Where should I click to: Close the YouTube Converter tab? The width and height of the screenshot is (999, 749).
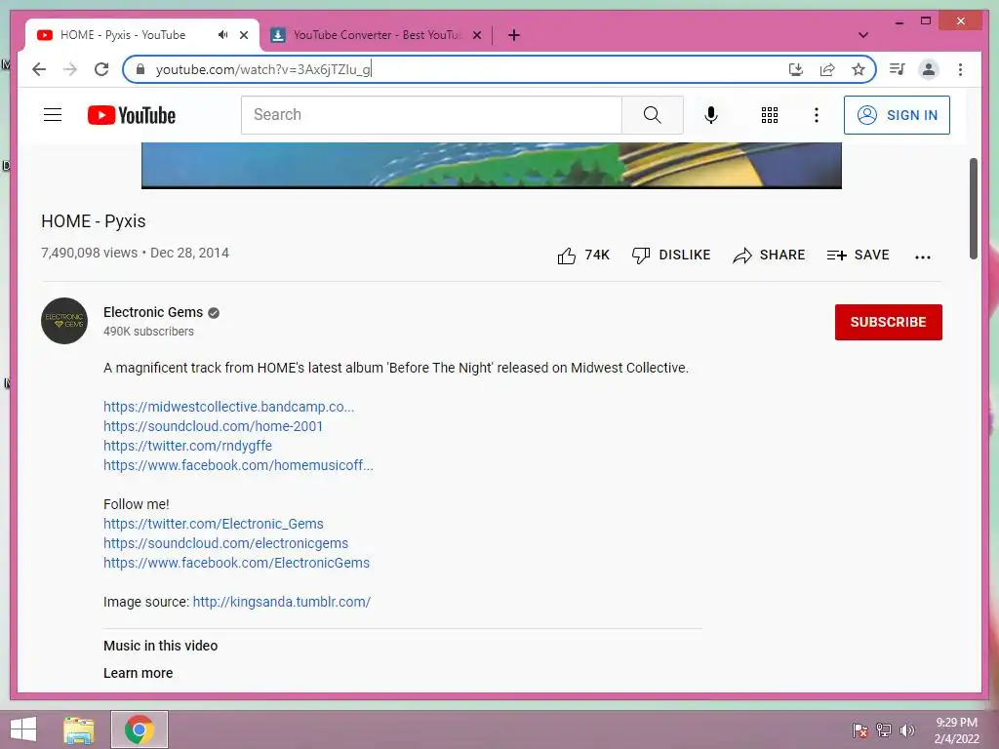[476, 35]
